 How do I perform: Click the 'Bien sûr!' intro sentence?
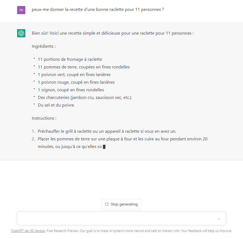coord(113,33)
